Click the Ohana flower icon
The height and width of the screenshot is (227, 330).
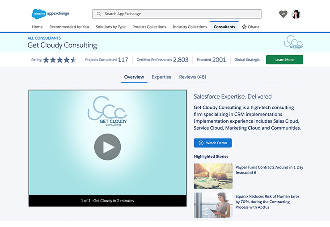[x=244, y=27]
